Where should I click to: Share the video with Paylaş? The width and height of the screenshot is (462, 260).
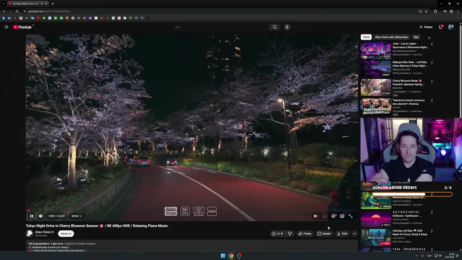pos(305,234)
